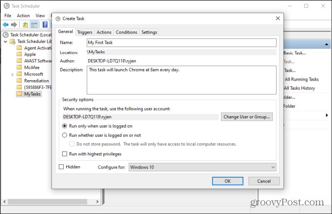Click the Task Scheduler (Local) root icon
This screenshot has width=332, height=214.
5,35
